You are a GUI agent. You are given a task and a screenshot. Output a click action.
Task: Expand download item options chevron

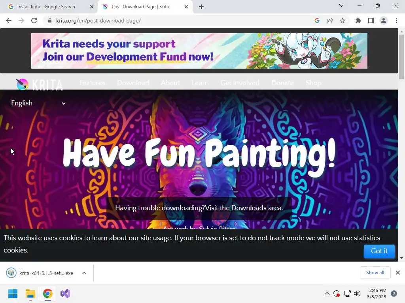pyautogui.click(x=84, y=273)
